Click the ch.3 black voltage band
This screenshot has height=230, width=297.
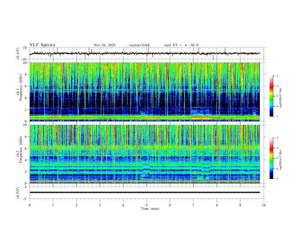pyautogui.click(x=144, y=192)
